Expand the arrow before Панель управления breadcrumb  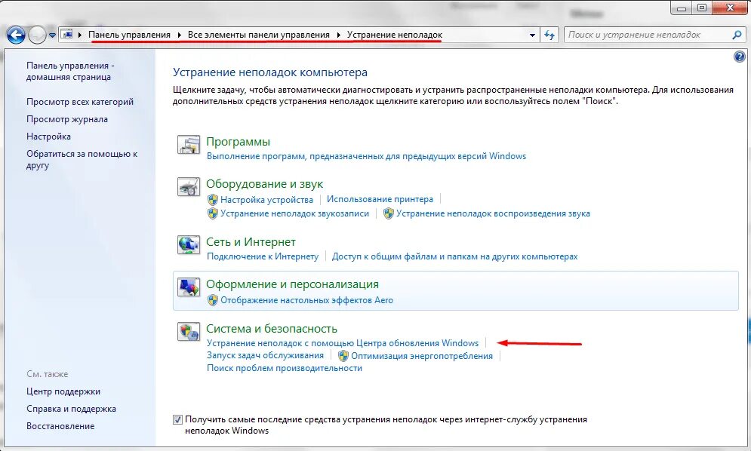pos(80,35)
